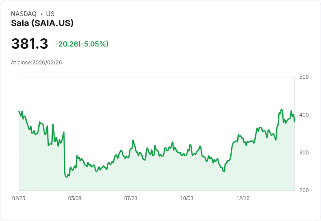Viewport: 321px width, 221px height.
Task: Click the 12/16 x-axis date label
Action: (243, 198)
